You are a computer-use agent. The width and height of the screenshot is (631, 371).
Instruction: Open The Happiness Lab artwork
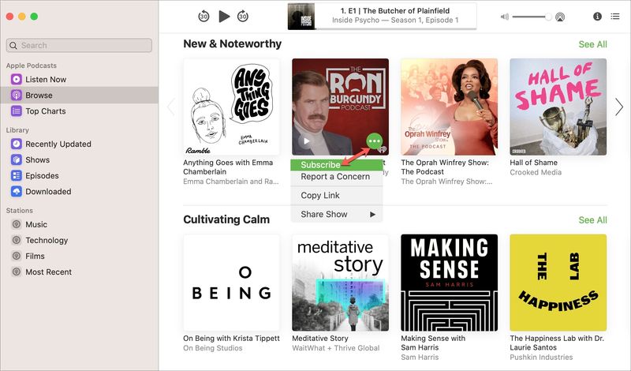558,283
